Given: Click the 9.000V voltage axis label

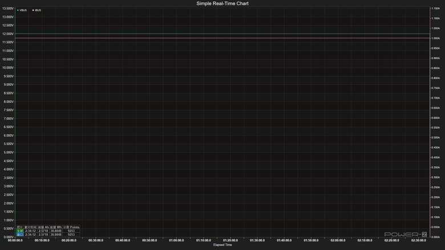Looking at the screenshot, I should [x=8, y=85].
